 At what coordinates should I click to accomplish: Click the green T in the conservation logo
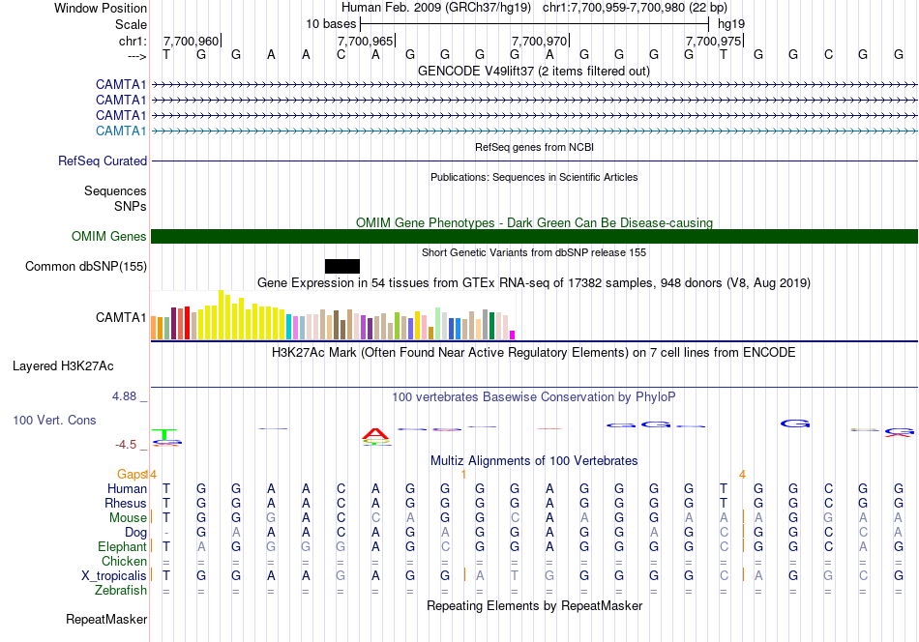click(x=164, y=434)
